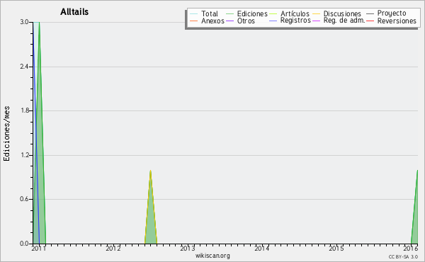
Task: Click the blue Registros line in 2011
Action: [x=36, y=132]
